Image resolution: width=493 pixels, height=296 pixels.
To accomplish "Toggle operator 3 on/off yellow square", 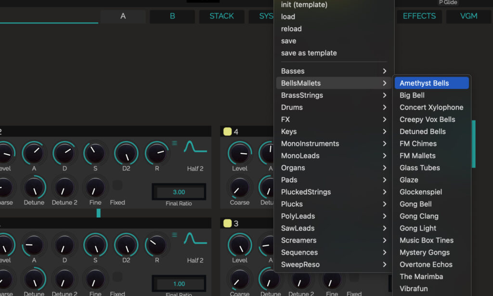I will (227, 223).
